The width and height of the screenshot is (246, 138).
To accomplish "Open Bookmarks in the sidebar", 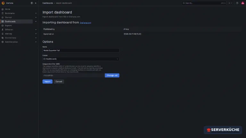I will [x=10, y=13].
